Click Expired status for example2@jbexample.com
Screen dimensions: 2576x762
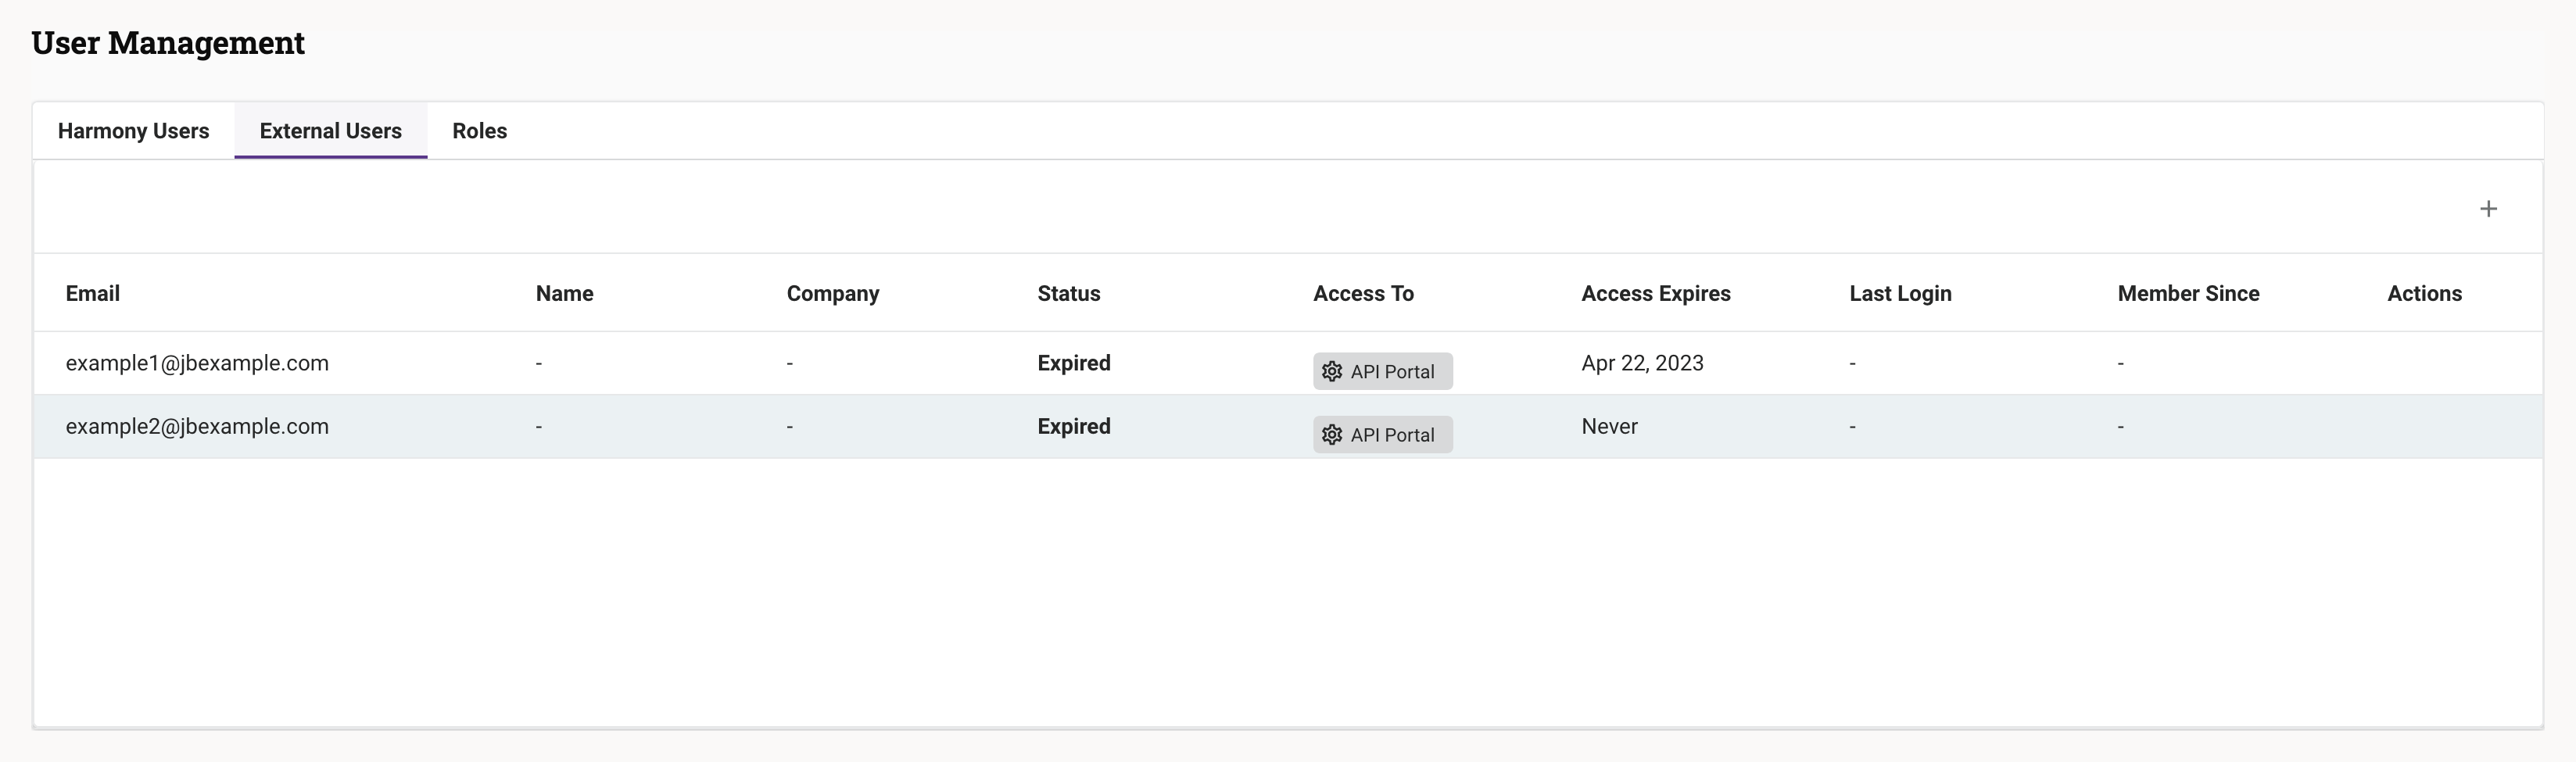(1073, 426)
